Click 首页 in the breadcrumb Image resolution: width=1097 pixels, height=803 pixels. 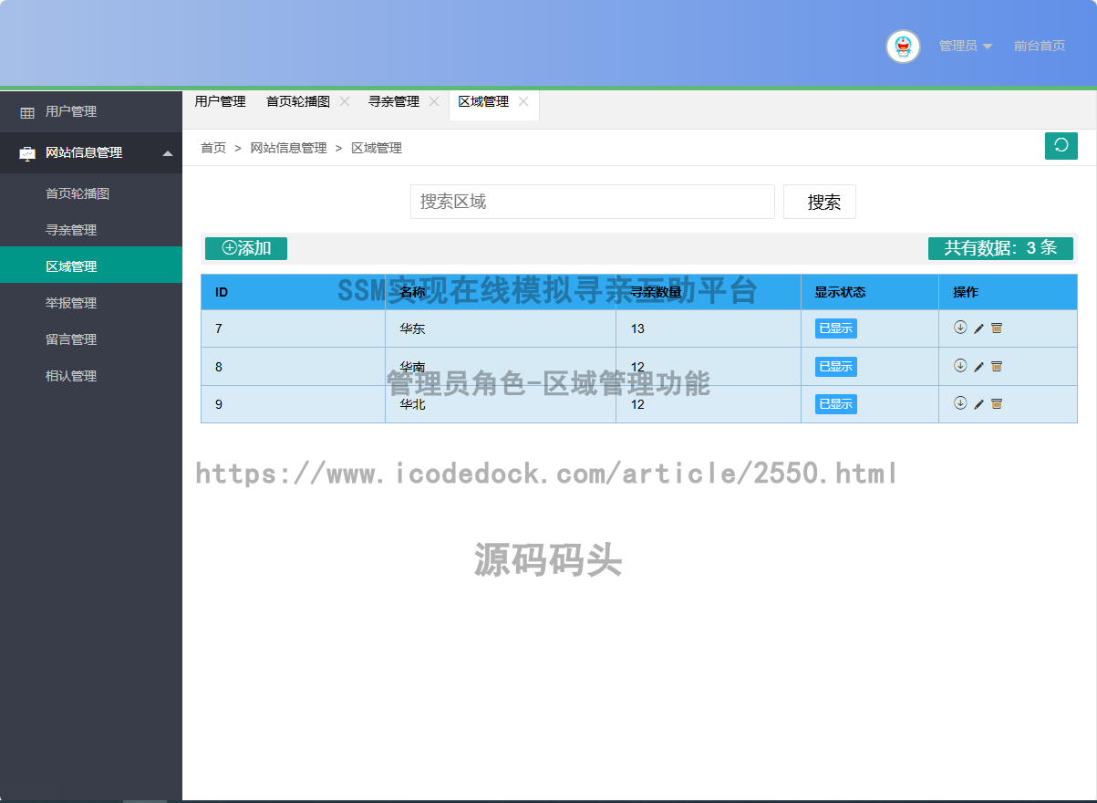213,148
